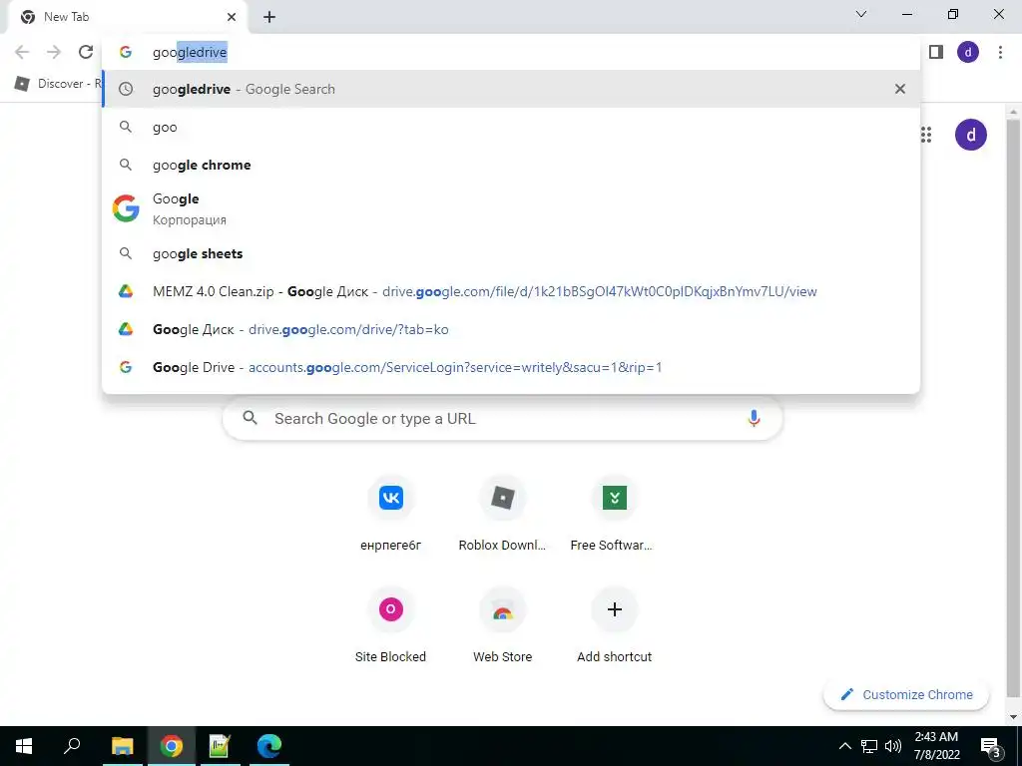1022x766 pixels.
Task: Open the Roblox Download shortcut
Action: pos(502,515)
